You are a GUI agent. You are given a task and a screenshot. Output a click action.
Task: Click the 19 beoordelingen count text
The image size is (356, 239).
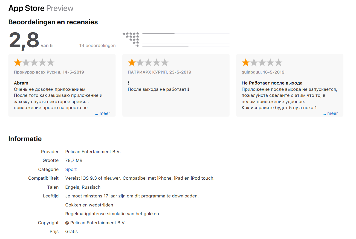click(97, 46)
